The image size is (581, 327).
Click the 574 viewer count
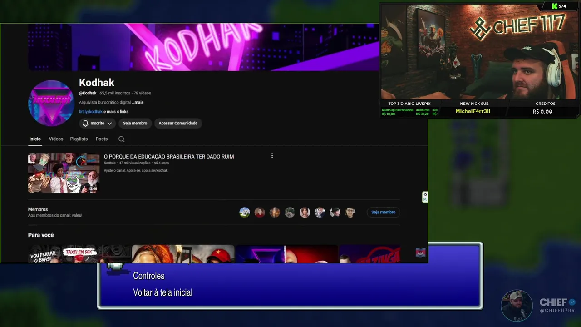click(562, 6)
